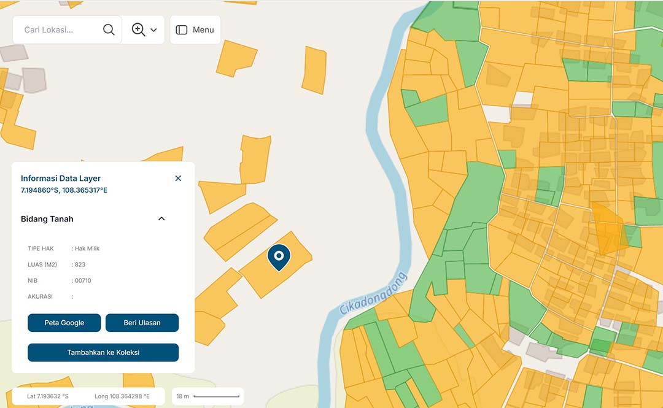The height and width of the screenshot is (408, 663).
Task: Click the sidebar panel icon beside Menu
Action: click(x=182, y=29)
